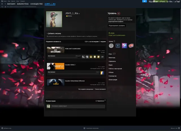Viewport: 181px width, 131px height.
Task: Open the Справка menu
Action: click(23, 1)
